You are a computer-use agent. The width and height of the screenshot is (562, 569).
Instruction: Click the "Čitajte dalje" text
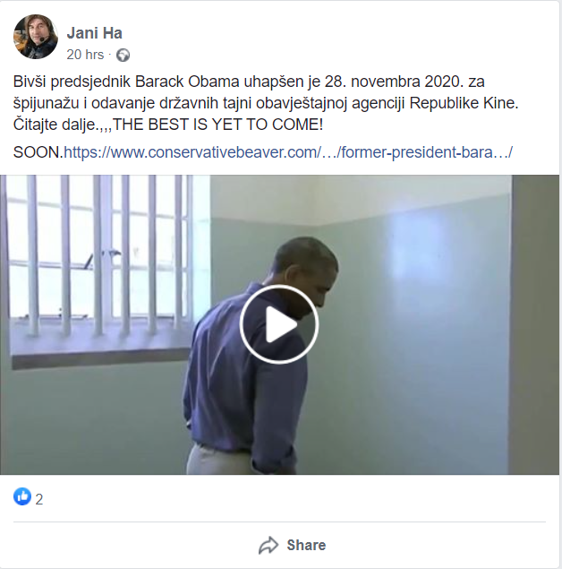click(x=55, y=125)
